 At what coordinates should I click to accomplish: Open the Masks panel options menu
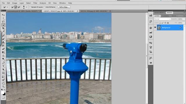184,13
